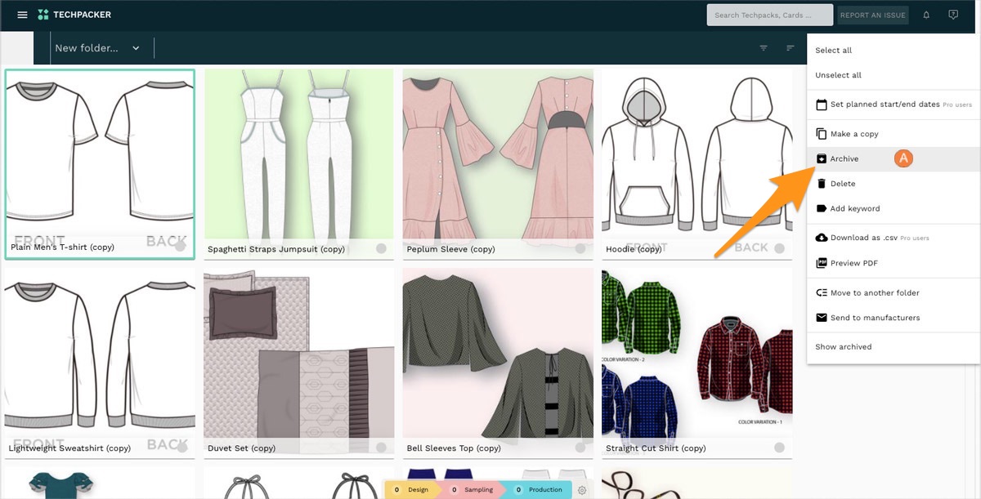The width and height of the screenshot is (981, 499).
Task: Open the feedback chat icon in top bar
Action: [953, 15]
